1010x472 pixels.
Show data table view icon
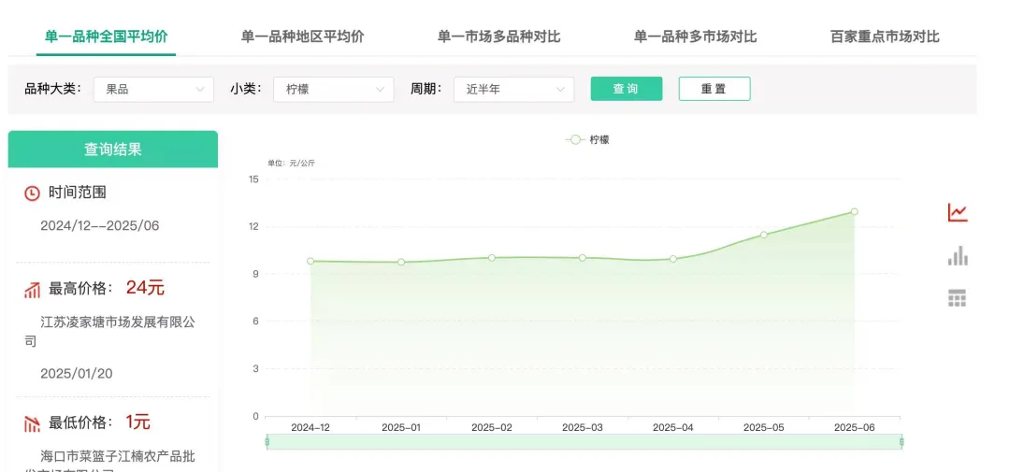(x=957, y=298)
